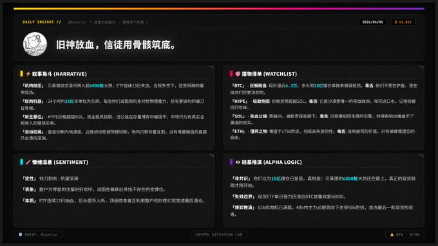Viewport: 438px width, 246px height.
Task: Click the highlighted 15亿 figure in Alpha Logic
Action: 276,179
